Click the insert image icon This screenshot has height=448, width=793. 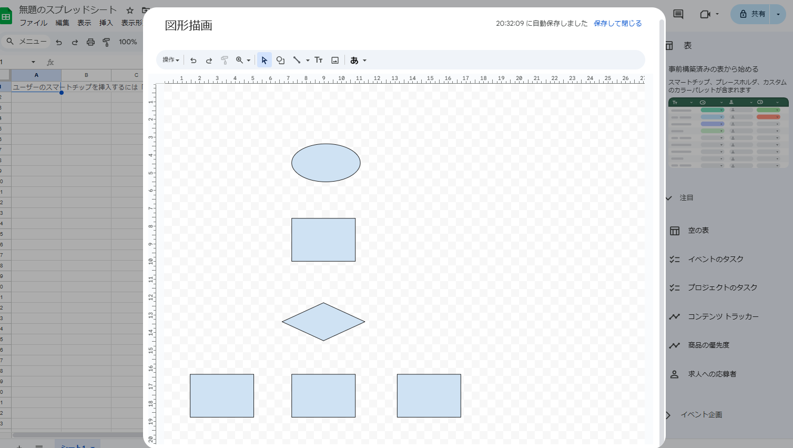point(335,60)
